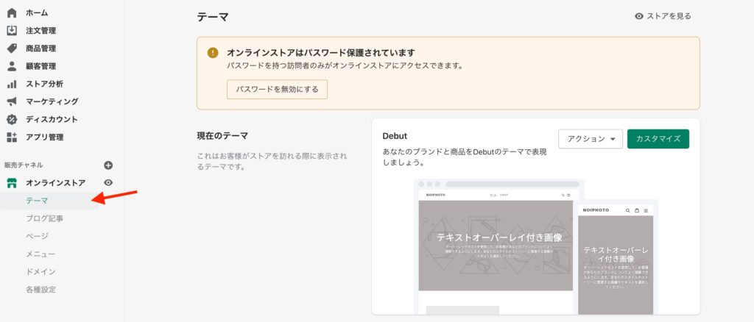Click the Orders (注文管理) inbox icon

click(x=12, y=30)
